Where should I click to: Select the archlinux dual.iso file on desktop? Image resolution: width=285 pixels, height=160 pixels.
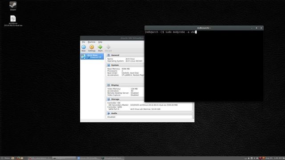pyautogui.click(x=13, y=21)
